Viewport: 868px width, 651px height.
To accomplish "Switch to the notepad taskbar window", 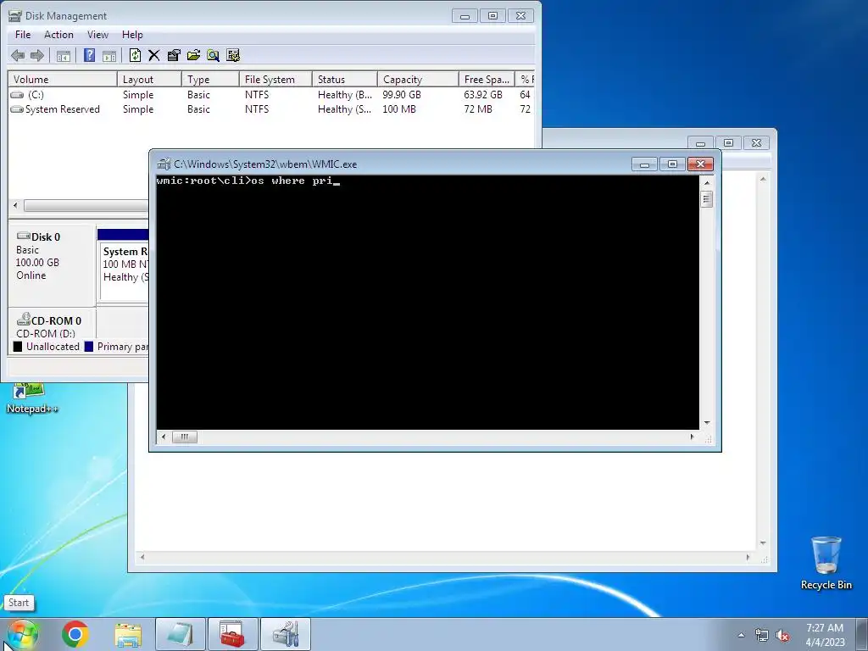I will (181, 634).
